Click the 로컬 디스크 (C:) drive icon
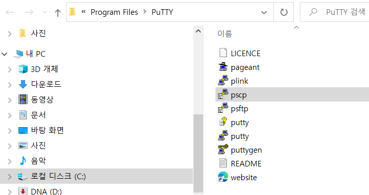Viewport: 369px width, 195px height. tap(23, 177)
